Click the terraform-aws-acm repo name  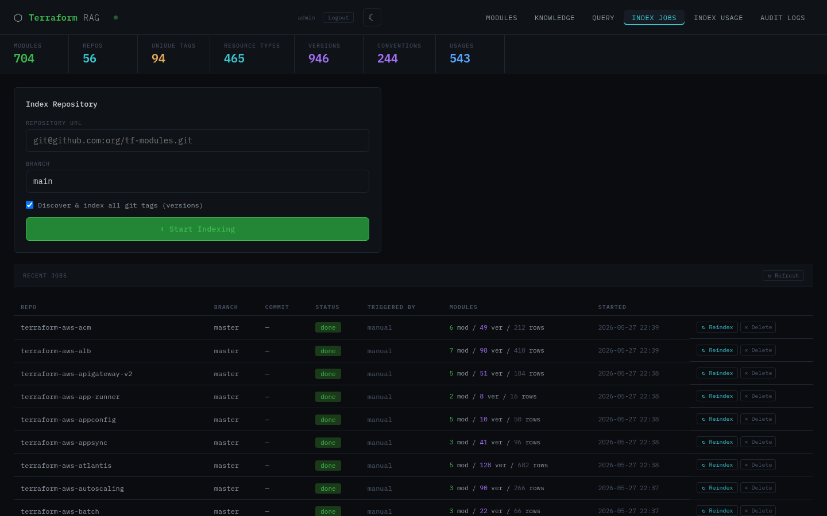56,328
